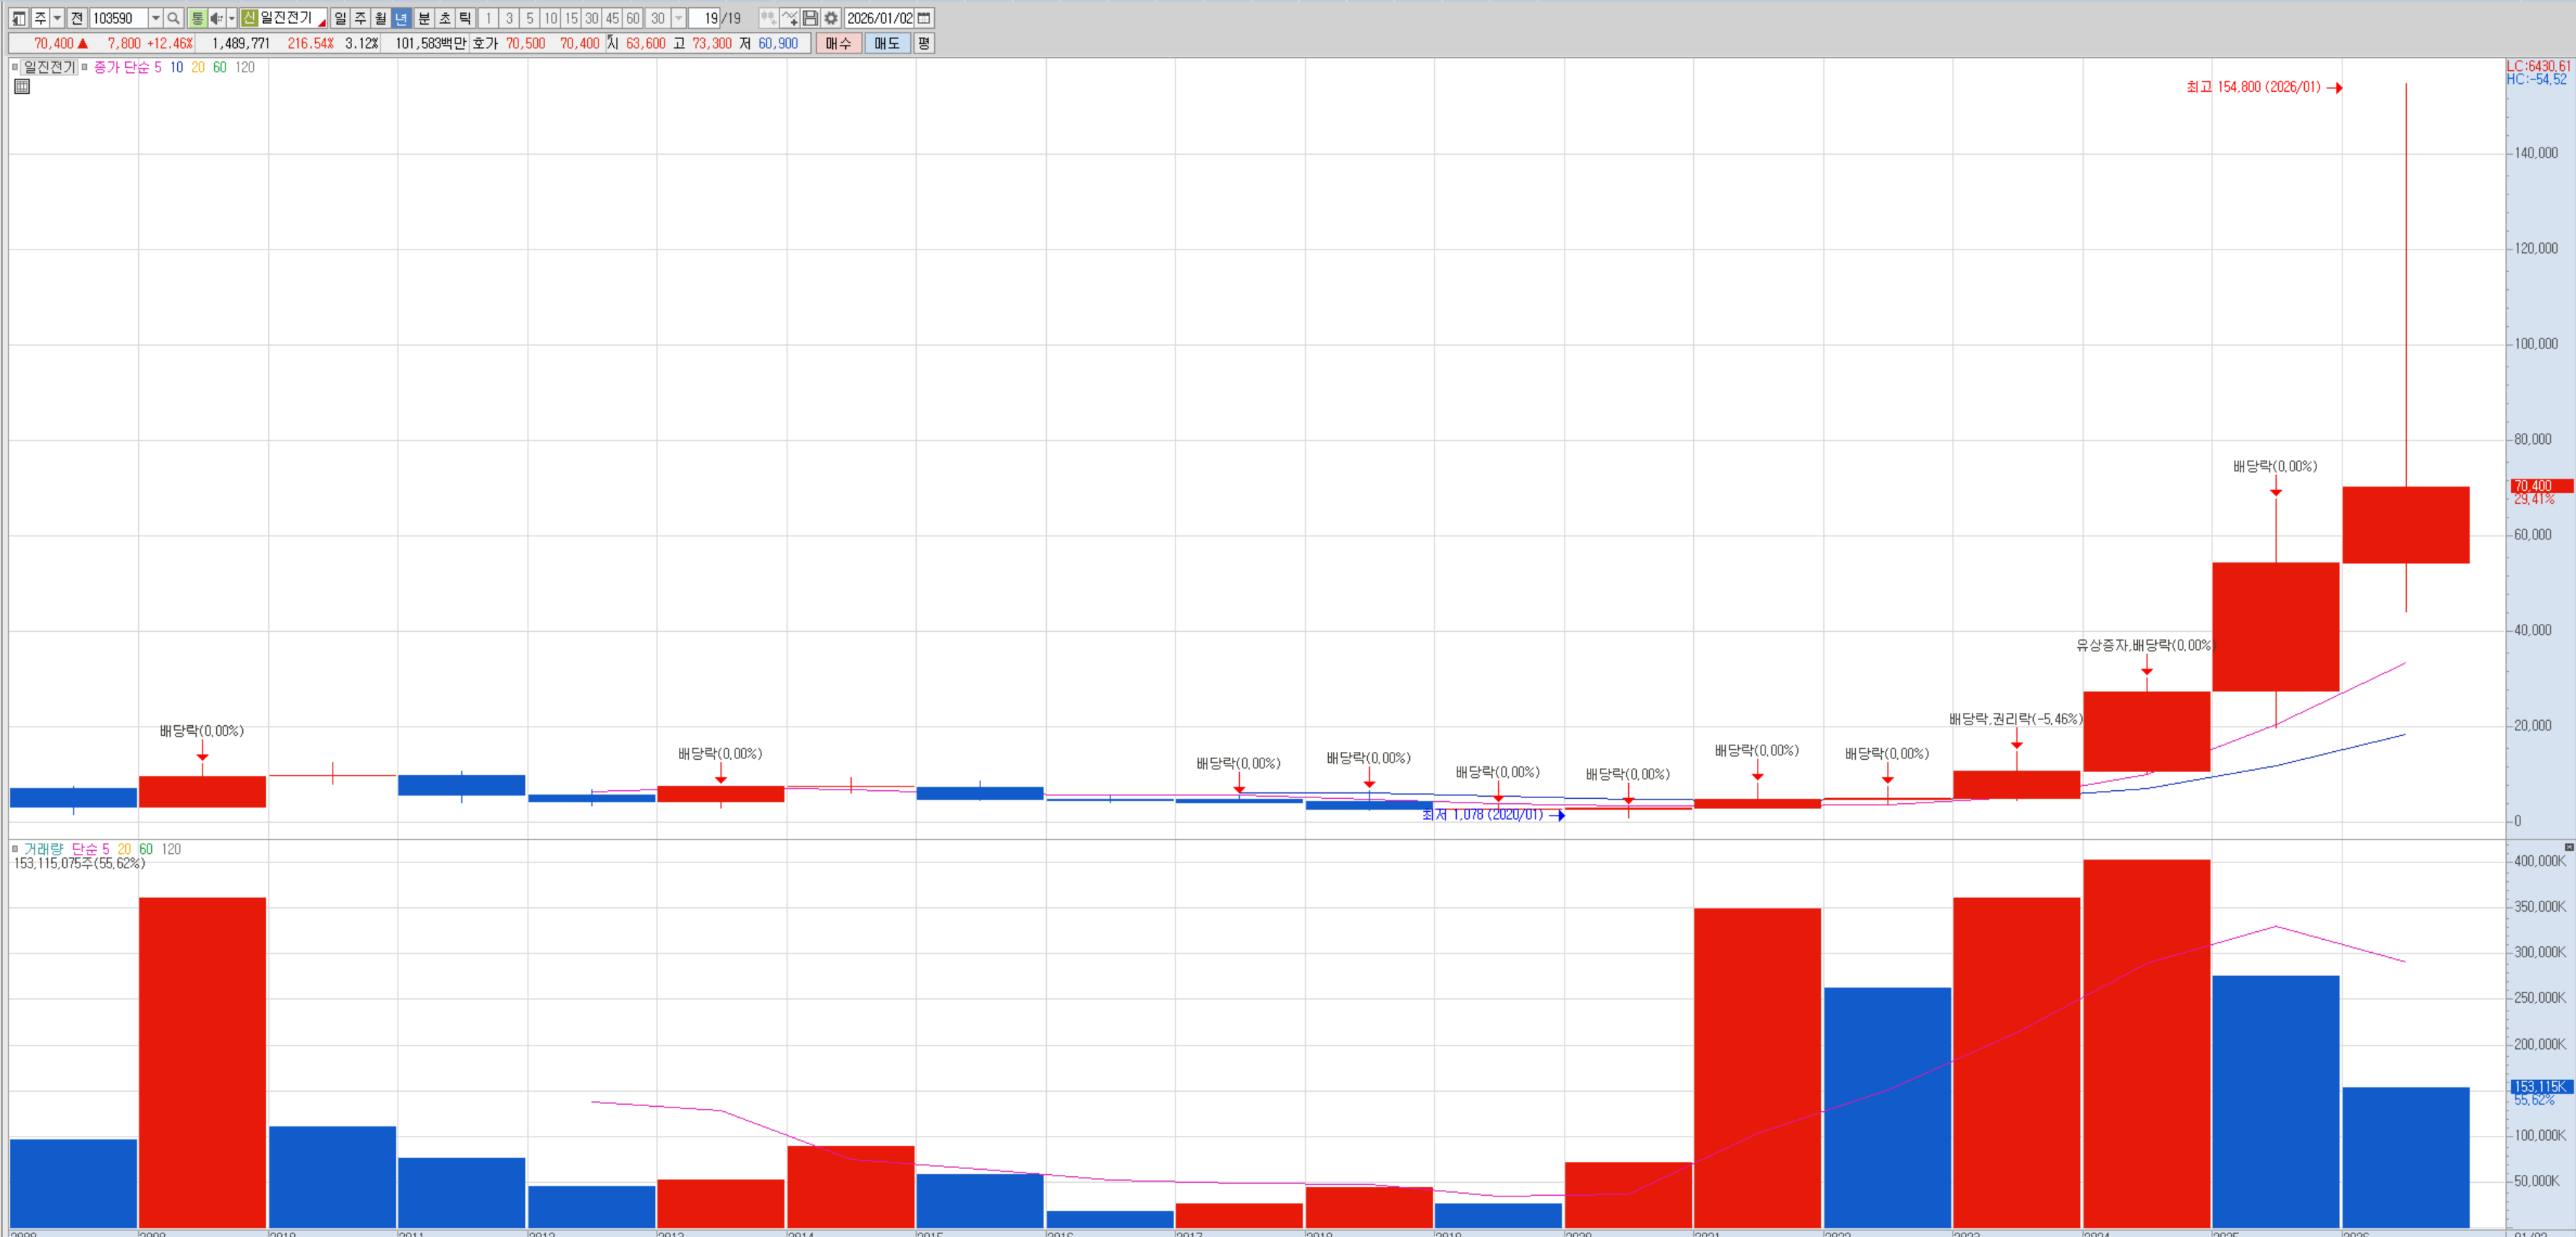
Task: Select interval 3 button
Action: pos(509,18)
